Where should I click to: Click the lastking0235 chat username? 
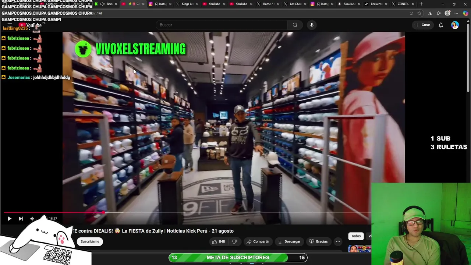15,28
